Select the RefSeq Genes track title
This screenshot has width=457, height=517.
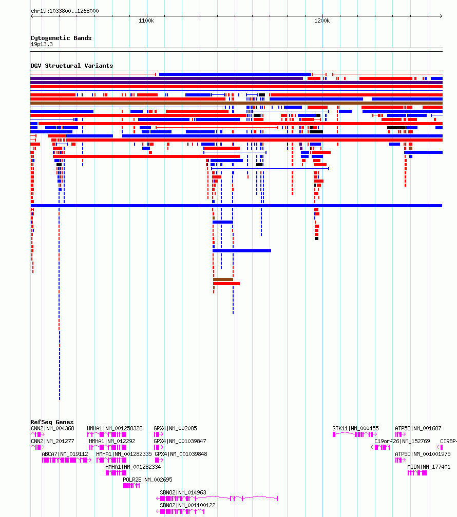click(x=52, y=422)
